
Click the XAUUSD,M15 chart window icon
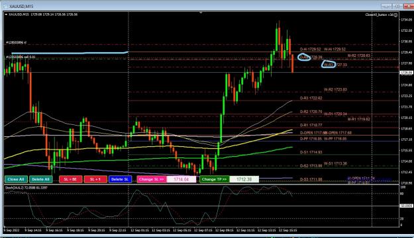pyautogui.click(x=5, y=6)
